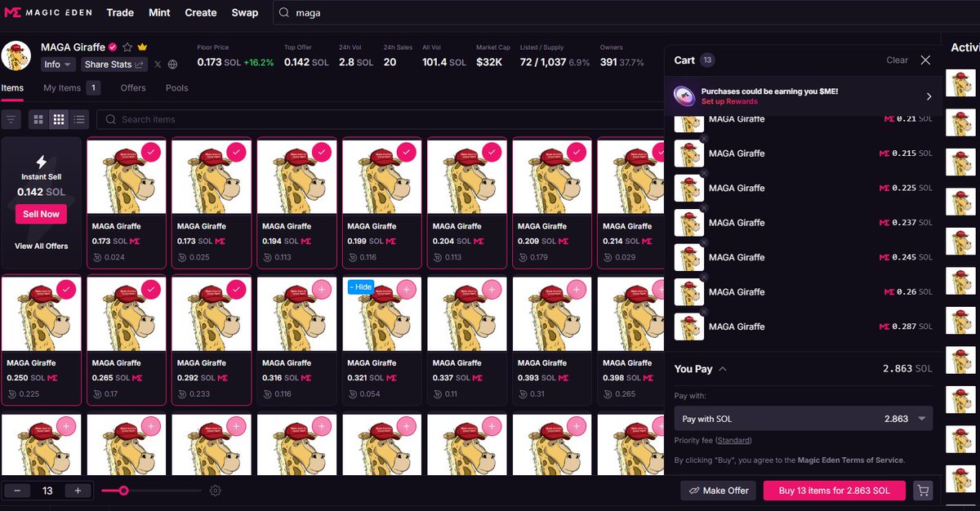
Task: Remove the 0.26 SOL item from cart
Action: (x=704, y=278)
